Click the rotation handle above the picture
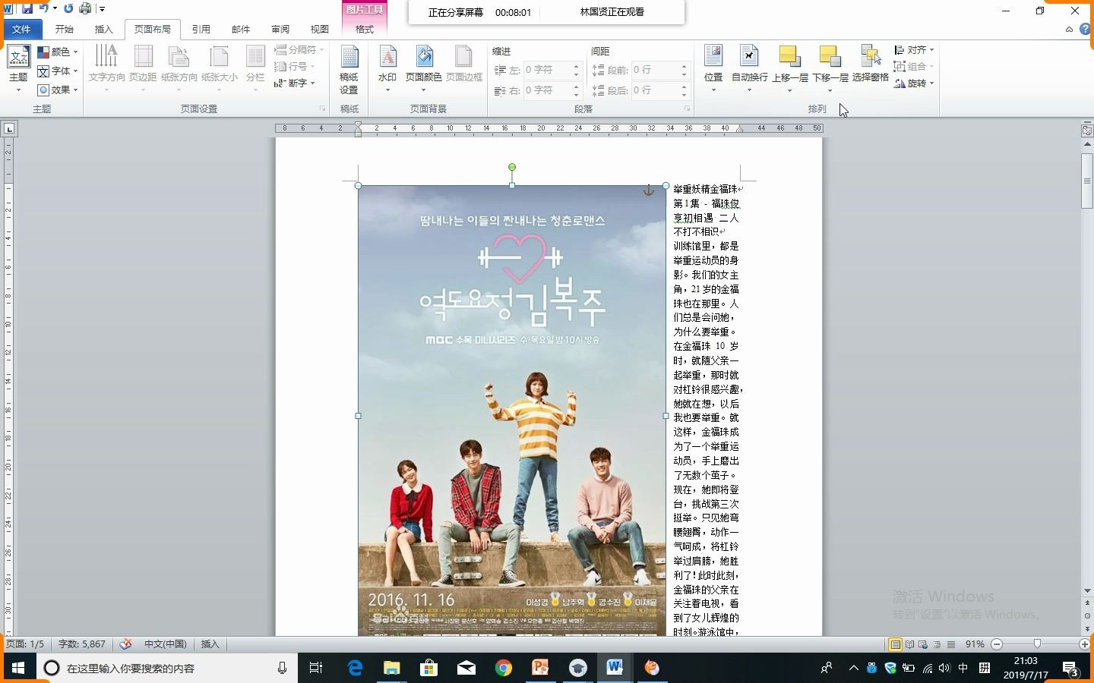This screenshot has width=1094, height=683. pos(512,167)
